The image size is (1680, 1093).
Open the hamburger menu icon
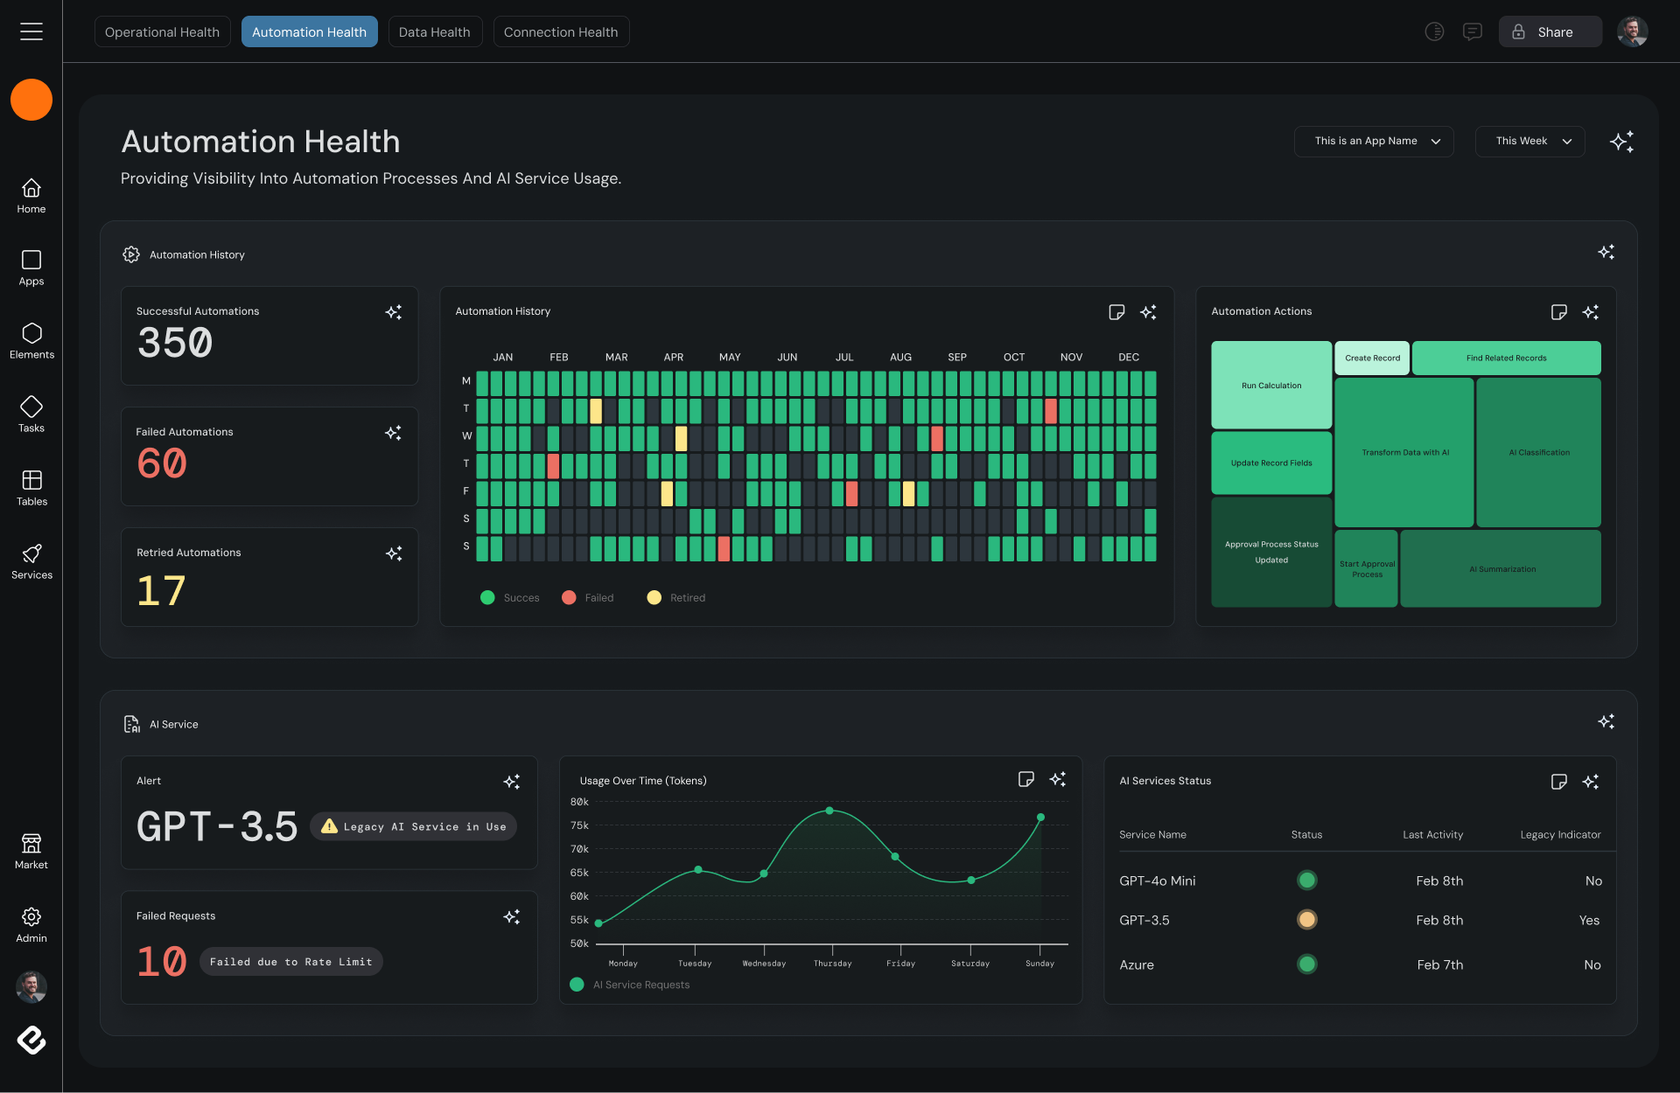point(31,31)
